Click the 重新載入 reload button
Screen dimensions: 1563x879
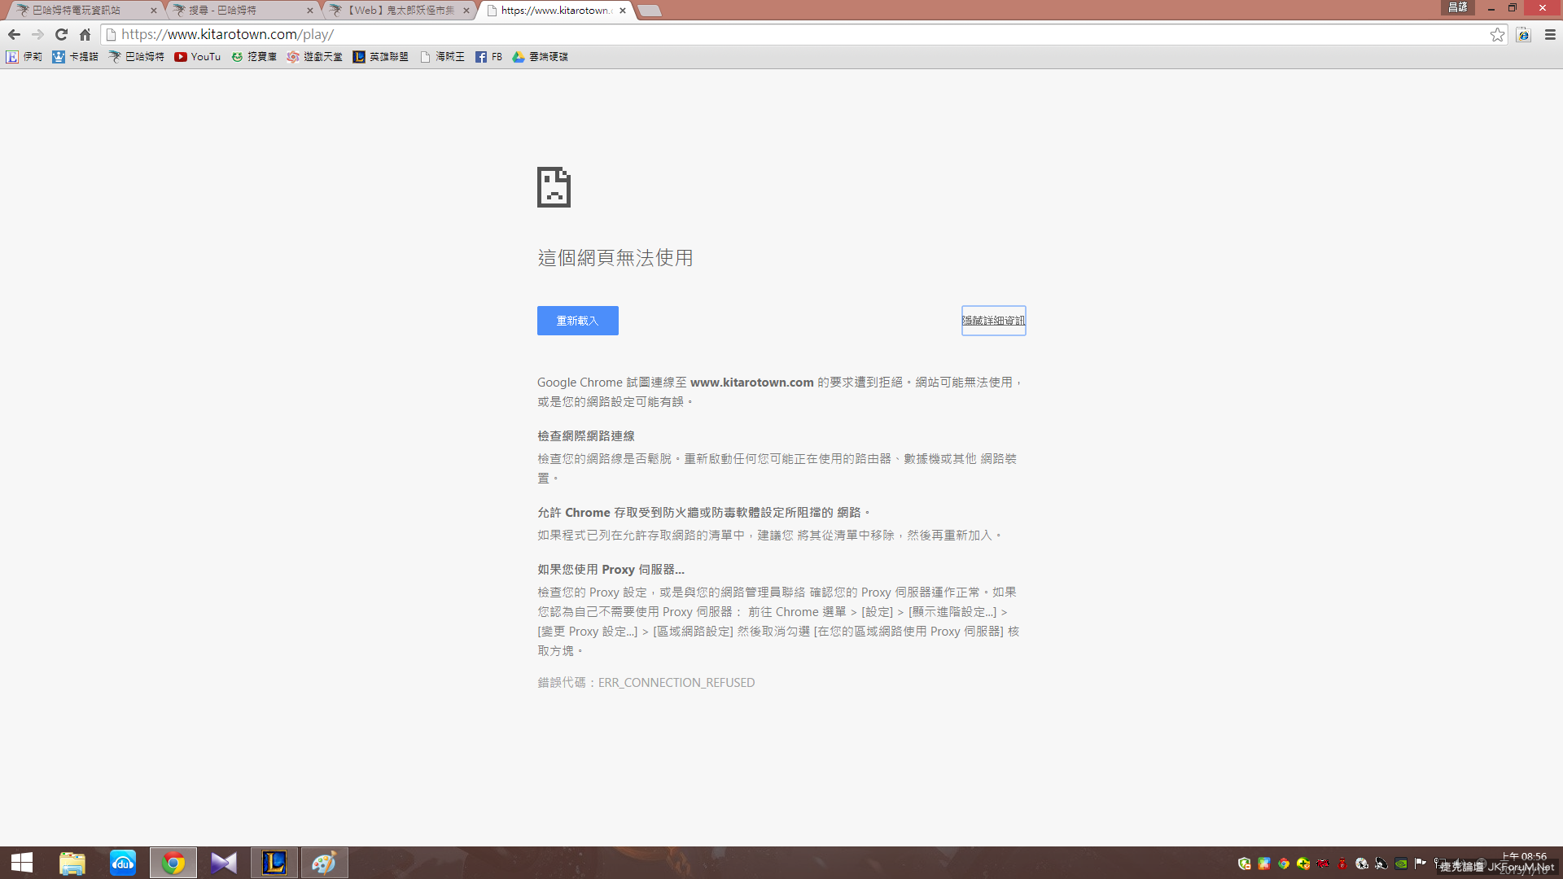tap(577, 321)
